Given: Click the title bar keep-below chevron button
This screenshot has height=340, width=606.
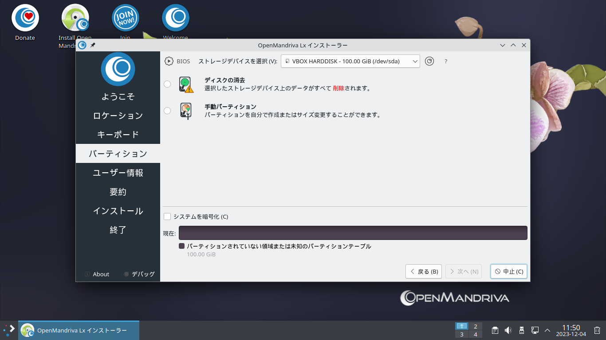Looking at the screenshot, I should coord(503,45).
